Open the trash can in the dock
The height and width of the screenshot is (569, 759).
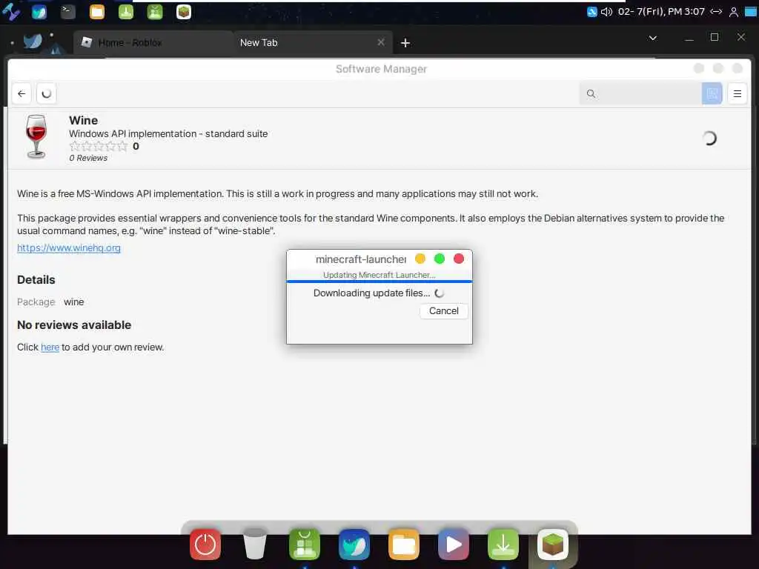pyautogui.click(x=255, y=544)
